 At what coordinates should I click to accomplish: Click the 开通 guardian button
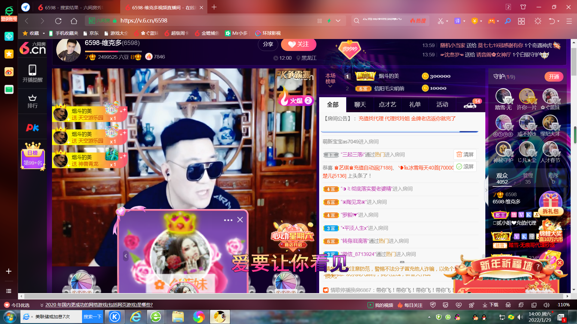(554, 77)
